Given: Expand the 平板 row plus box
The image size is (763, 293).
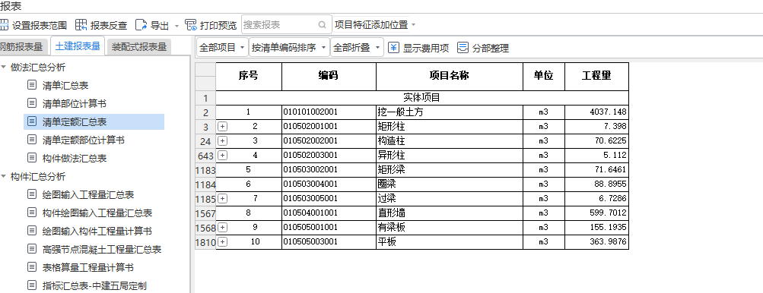Looking at the screenshot, I should pos(222,241).
